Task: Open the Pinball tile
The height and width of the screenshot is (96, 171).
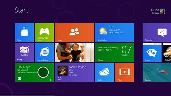Action: [x=167, y=53]
